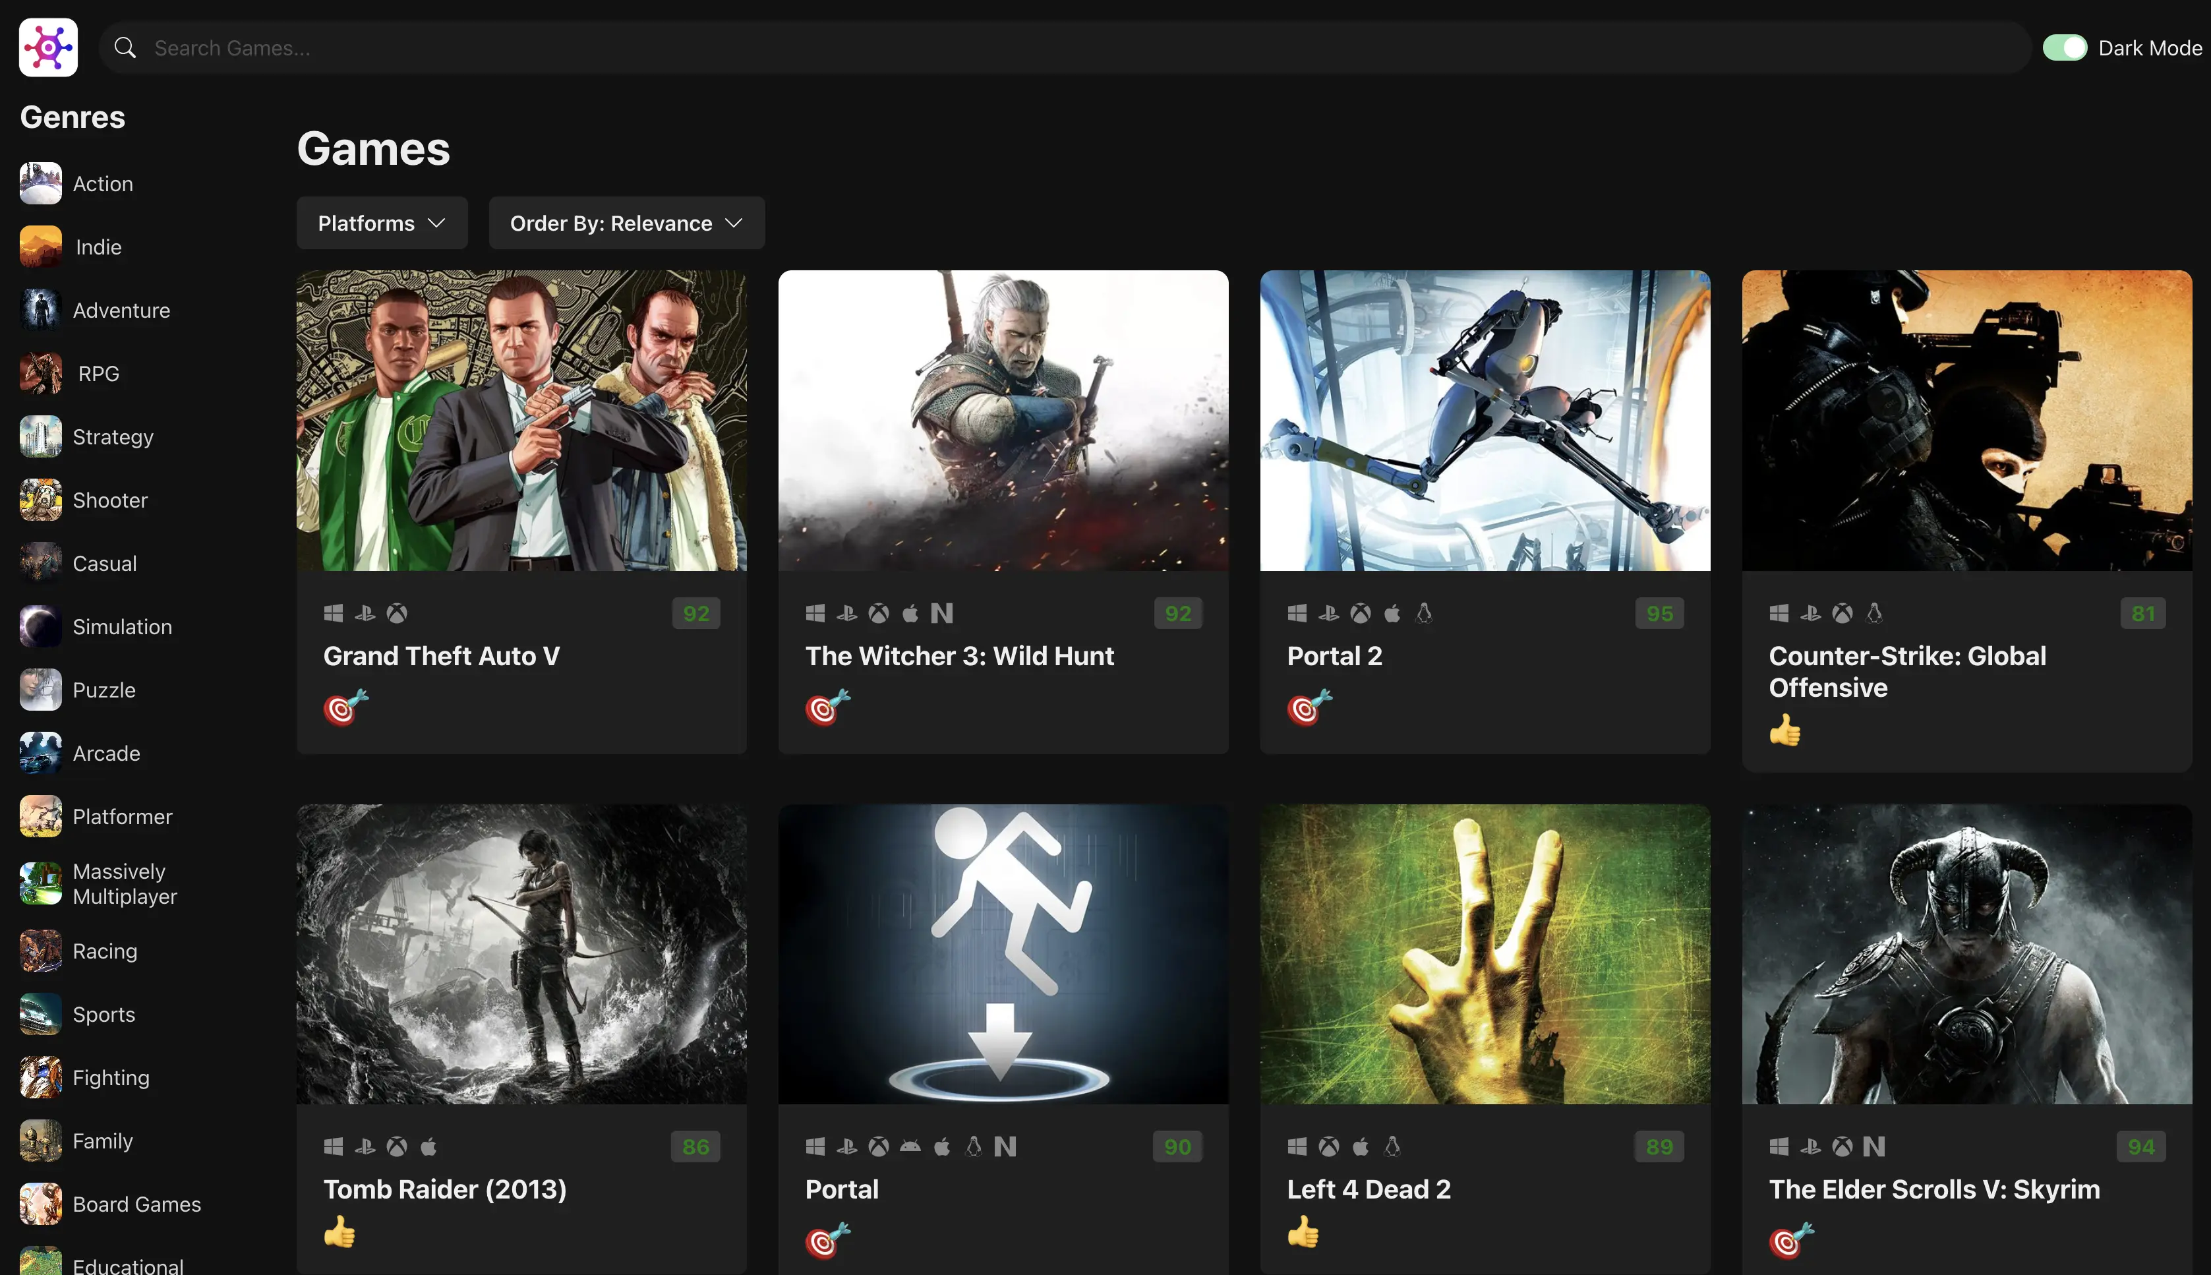Toggle the Dark Mode switch off
The image size is (2211, 1275).
pos(2065,47)
